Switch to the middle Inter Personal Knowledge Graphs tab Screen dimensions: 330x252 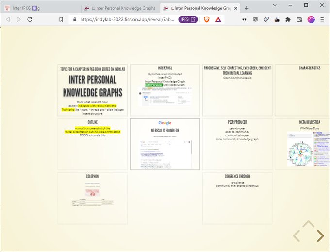pos(121,8)
